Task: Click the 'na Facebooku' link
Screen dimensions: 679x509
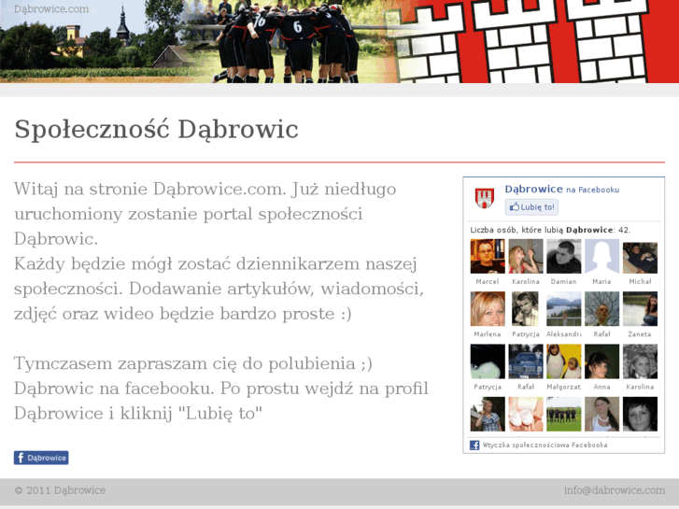Action: click(592, 190)
